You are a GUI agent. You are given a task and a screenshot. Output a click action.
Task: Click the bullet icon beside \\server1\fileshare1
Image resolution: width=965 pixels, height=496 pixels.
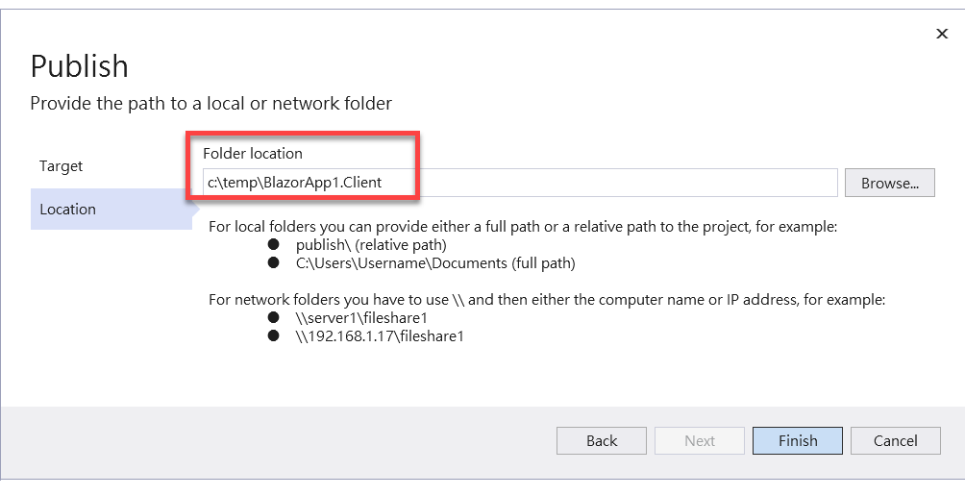tap(273, 317)
